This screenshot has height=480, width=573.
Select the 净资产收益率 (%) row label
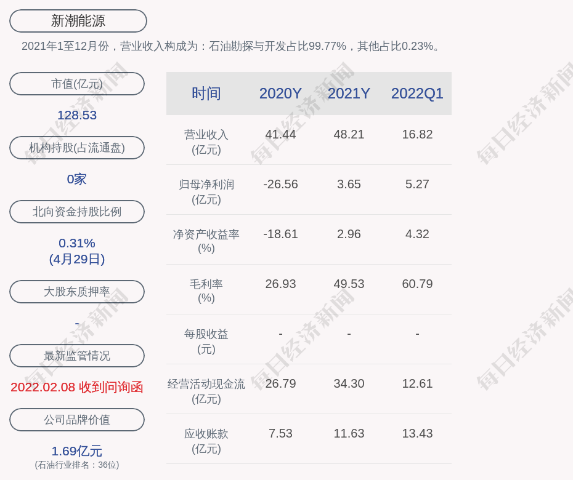[206, 241]
